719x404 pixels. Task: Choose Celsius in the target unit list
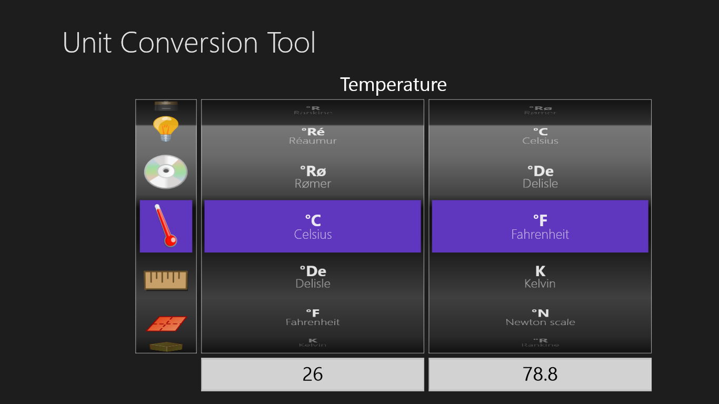point(540,136)
